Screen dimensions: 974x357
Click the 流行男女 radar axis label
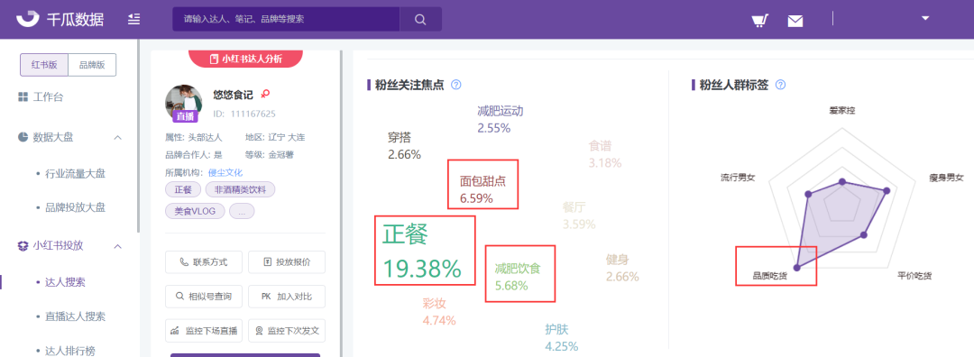click(738, 178)
